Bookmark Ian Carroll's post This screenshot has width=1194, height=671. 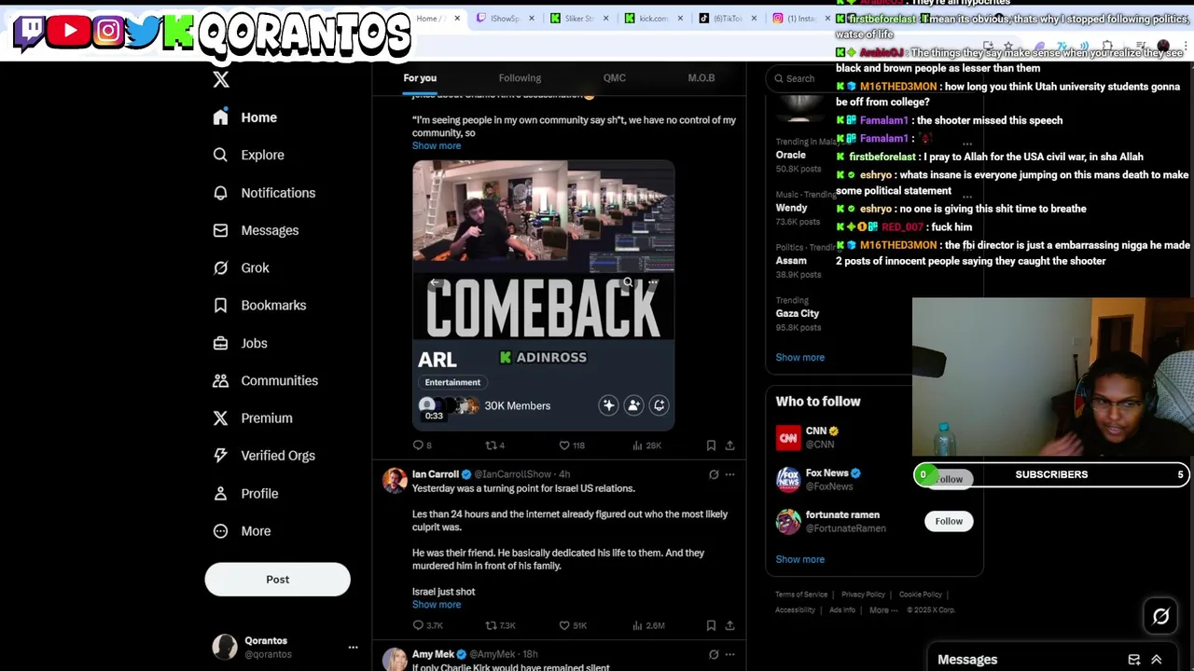(711, 625)
